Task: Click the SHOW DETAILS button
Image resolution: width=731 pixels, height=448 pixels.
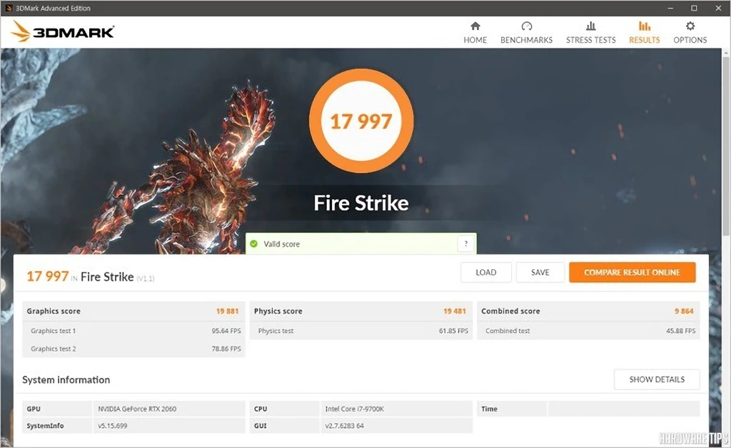Action: point(657,379)
